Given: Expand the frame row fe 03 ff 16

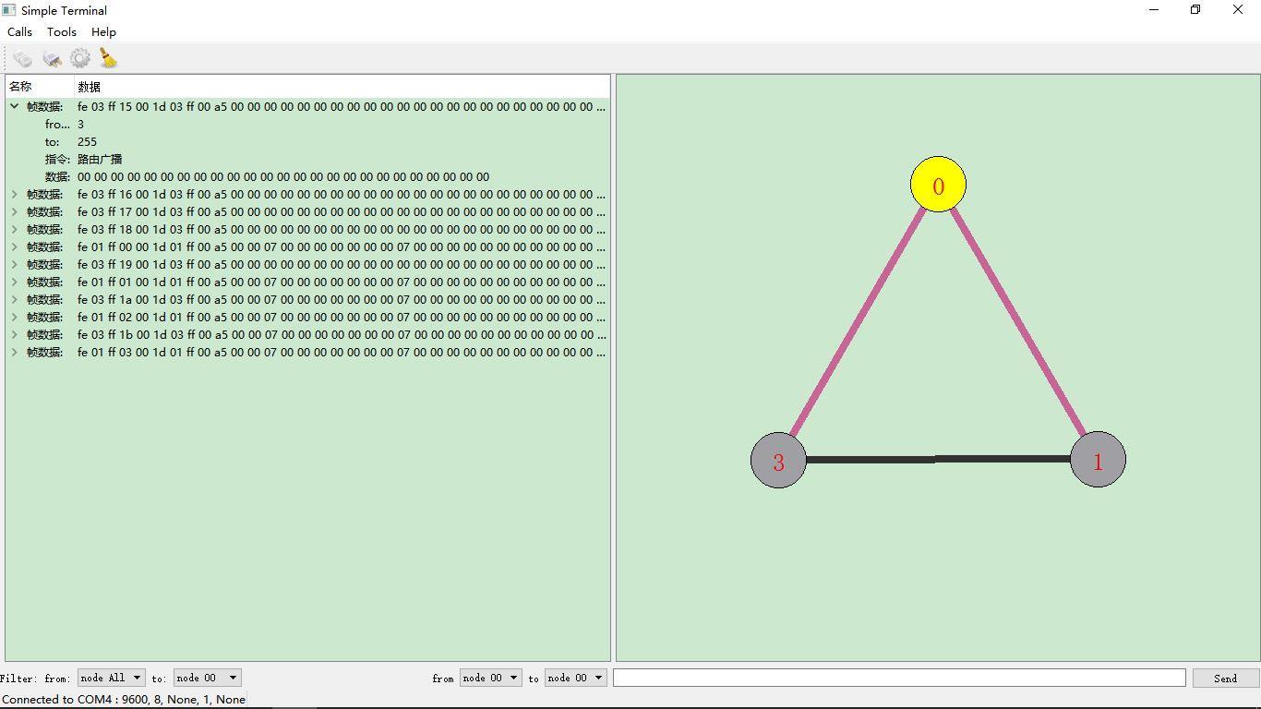Looking at the screenshot, I should 14,194.
